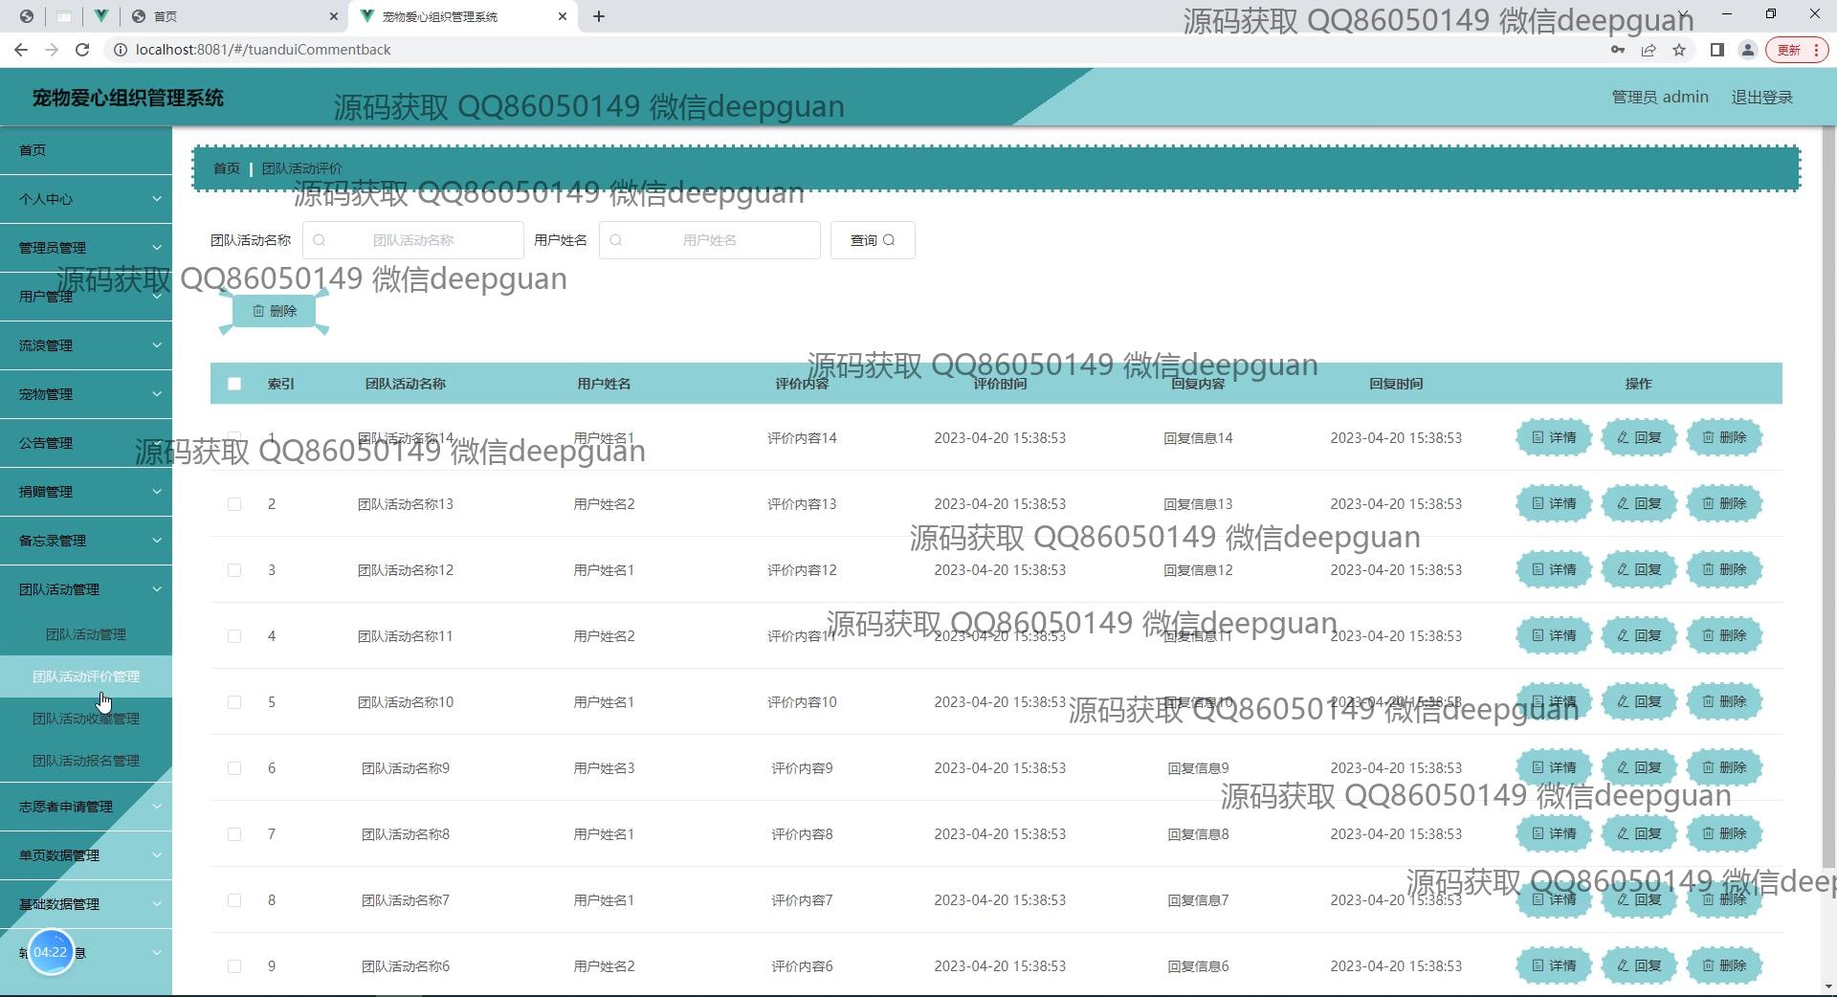Open the 团队活动管理 submenu item

coord(86,634)
